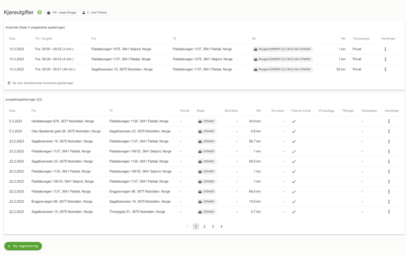Click the green help icon beside Kjøreutgifter
The height and width of the screenshot is (255, 406).
coord(39,12)
